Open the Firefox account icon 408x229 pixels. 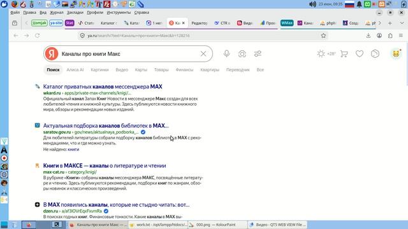coord(379,36)
